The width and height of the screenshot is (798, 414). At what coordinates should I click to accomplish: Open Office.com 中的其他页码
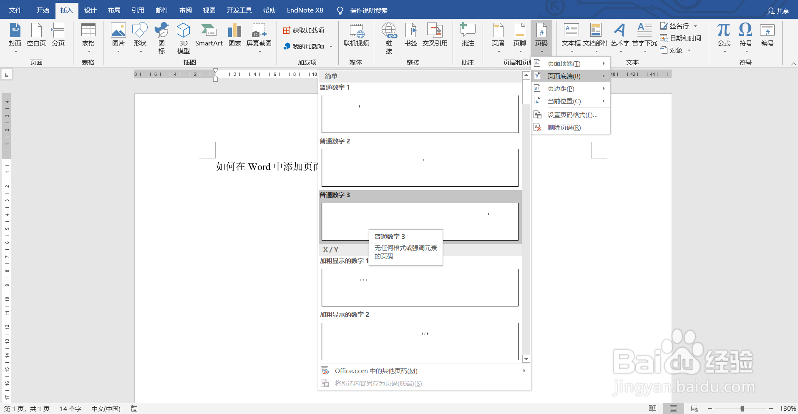click(375, 371)
